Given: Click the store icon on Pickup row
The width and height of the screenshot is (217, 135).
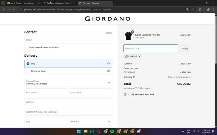Looking at the screenshot, I should pos(108,71).
